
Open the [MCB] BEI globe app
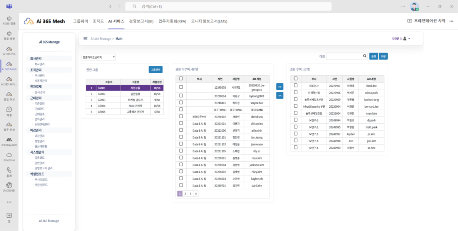[9, 187]
